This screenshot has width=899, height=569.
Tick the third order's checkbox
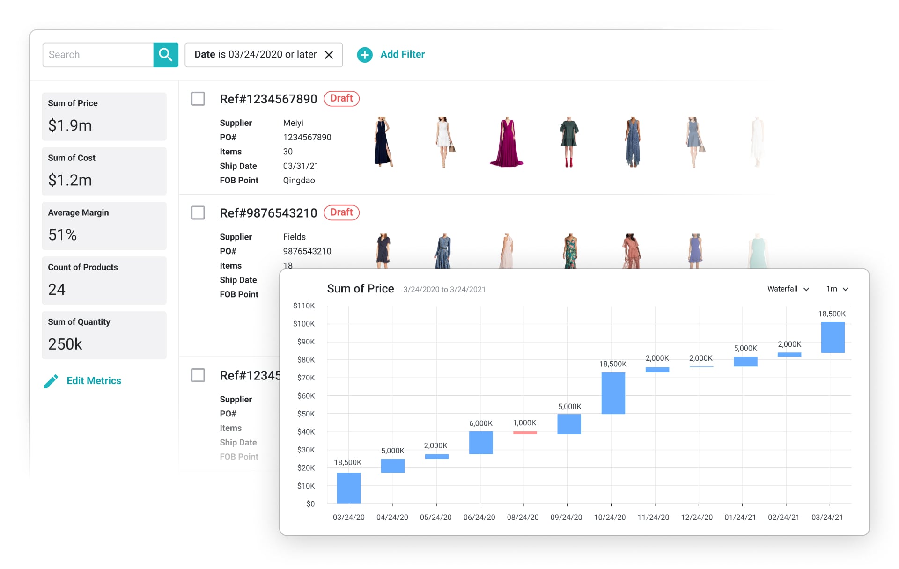198,375
